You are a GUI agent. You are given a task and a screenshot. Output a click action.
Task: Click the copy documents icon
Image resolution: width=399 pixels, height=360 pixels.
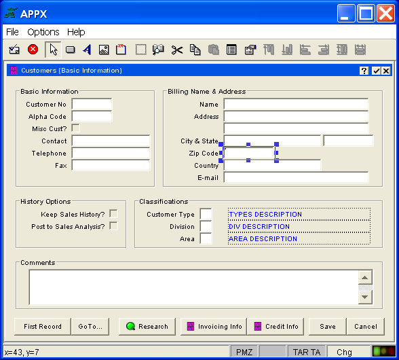(x=195, y=50)
